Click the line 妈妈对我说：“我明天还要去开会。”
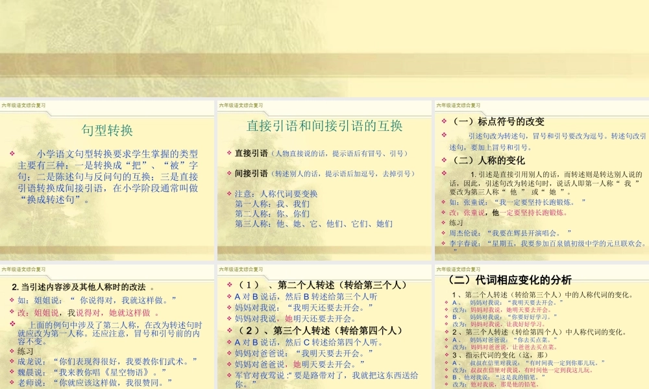The height and width of the screenshot is (389, 649). click(304, 307)
